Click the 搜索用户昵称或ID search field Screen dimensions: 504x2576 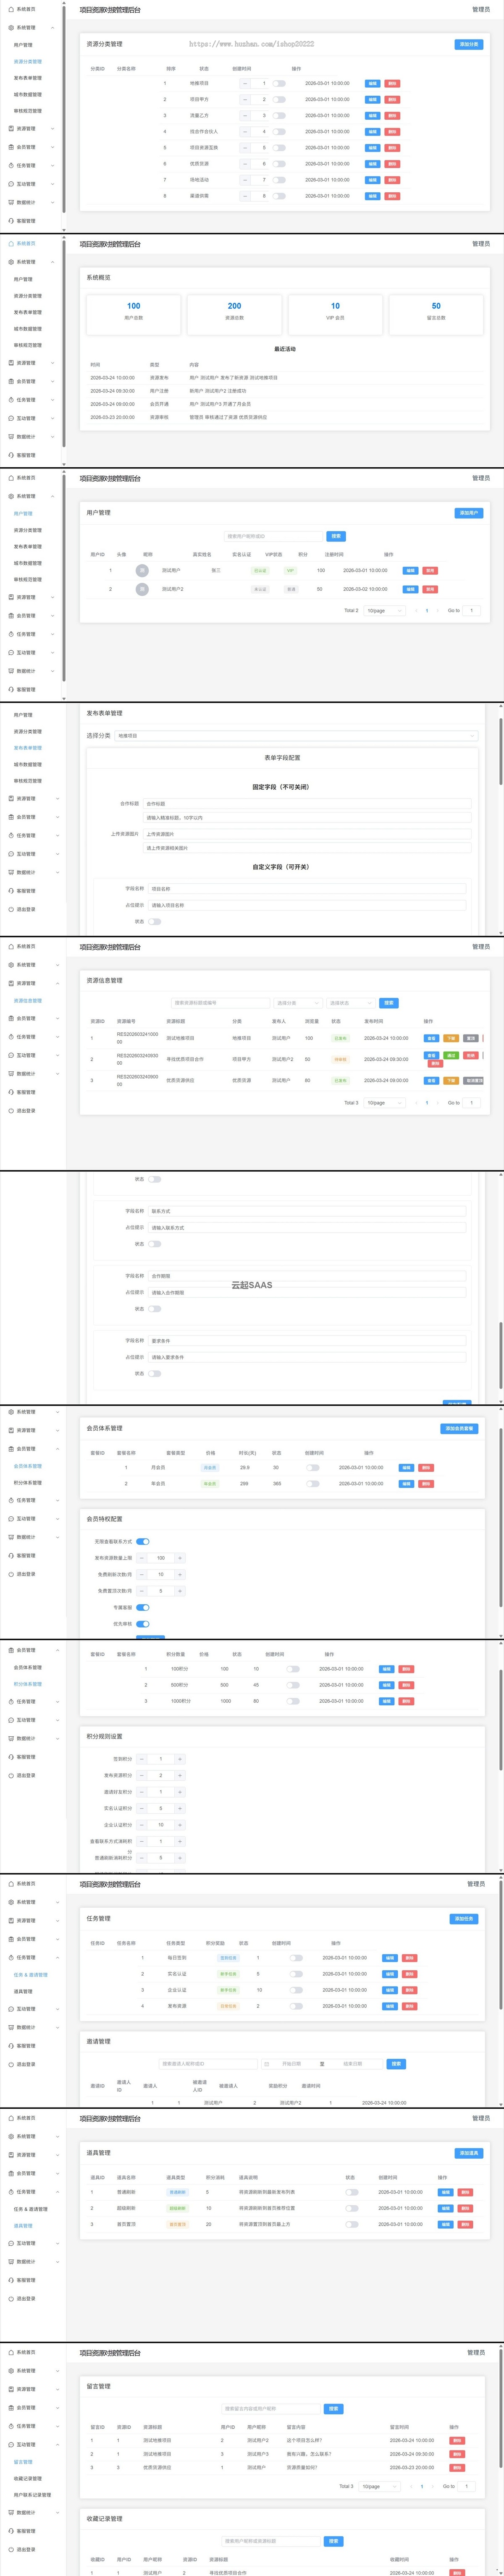click(x=273, y=536)
